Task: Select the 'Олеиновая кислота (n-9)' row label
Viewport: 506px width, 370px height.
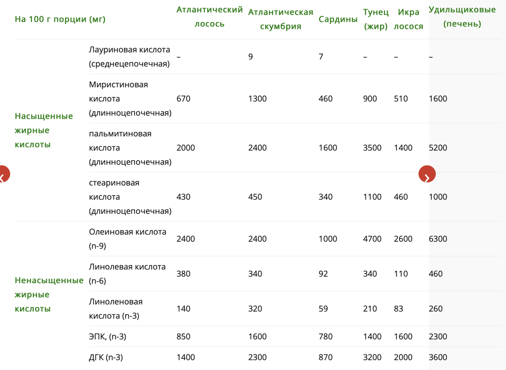Action: [x=128, y=239]
